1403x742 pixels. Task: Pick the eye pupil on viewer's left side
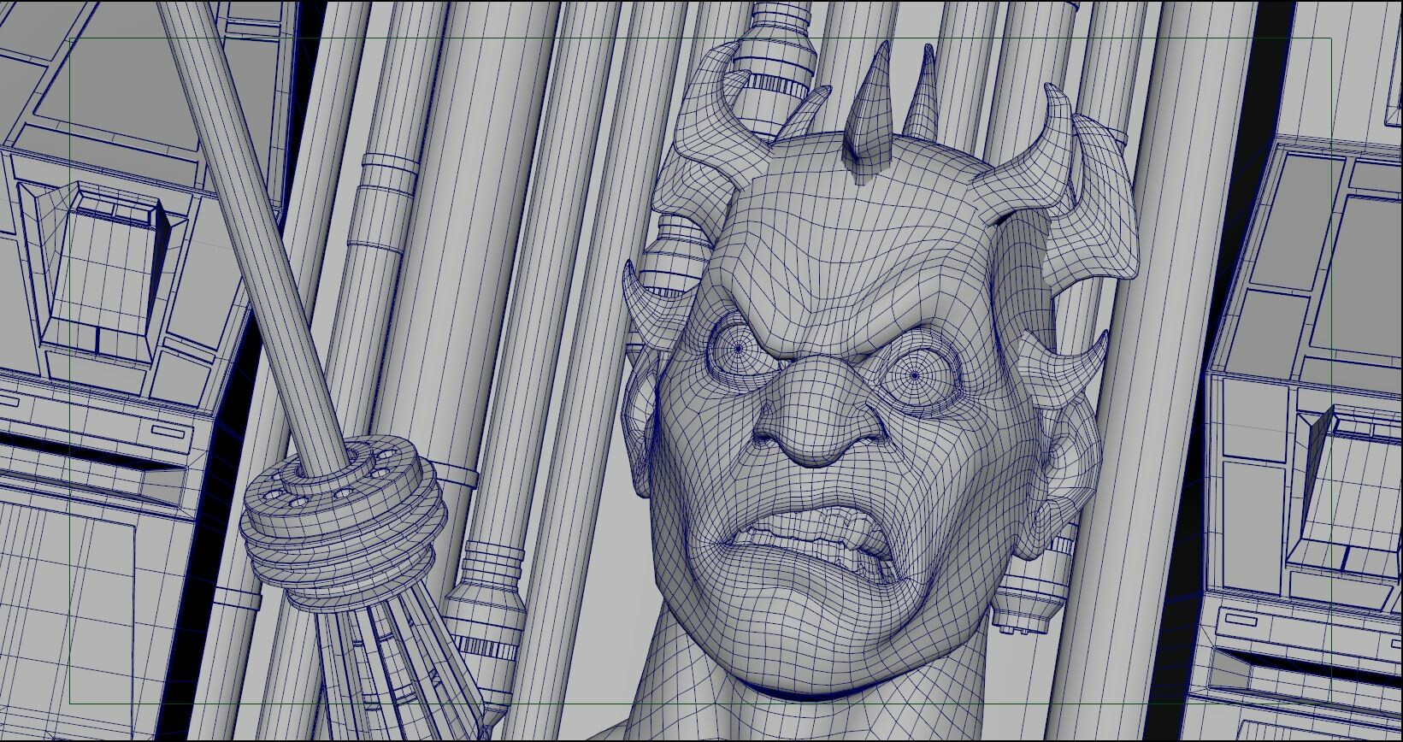[x=740, y=349]
